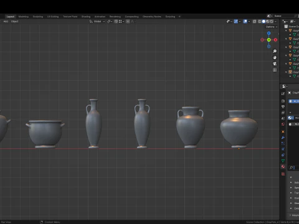Open the Modifiers wrench tab

pyautogui.click(x=283, y=138)
